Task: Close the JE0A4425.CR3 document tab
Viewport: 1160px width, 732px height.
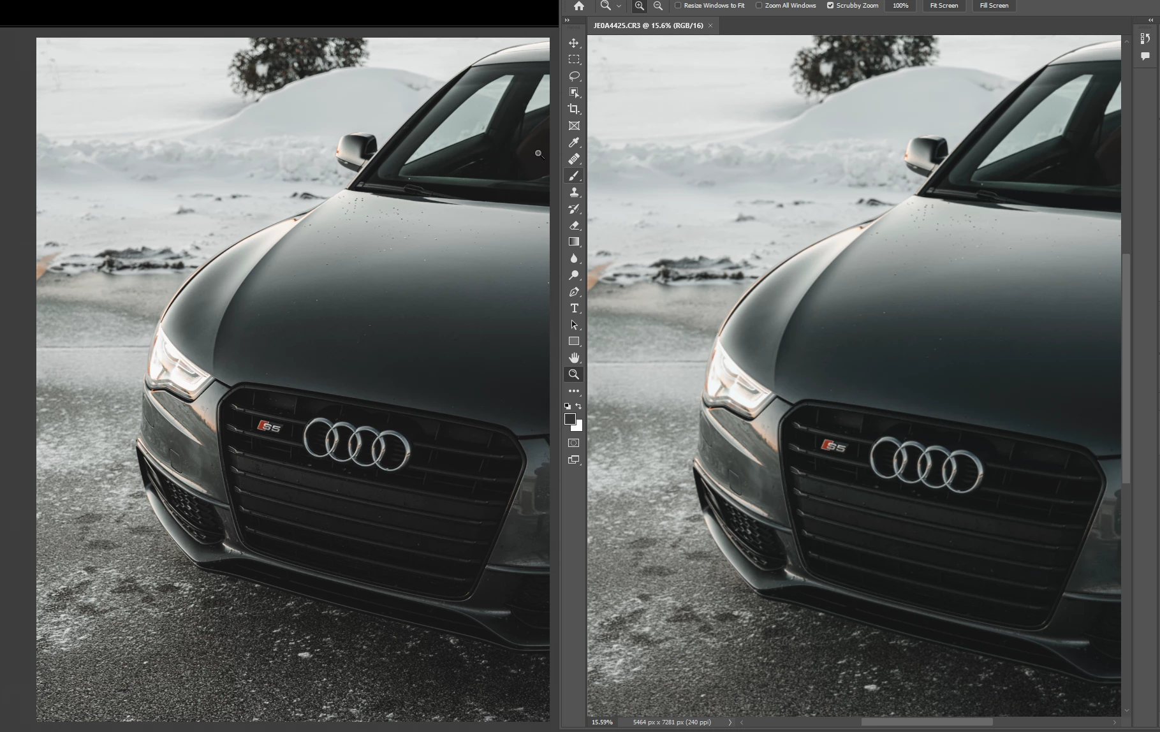Action: pyautogui.click(x=710, y=26)
